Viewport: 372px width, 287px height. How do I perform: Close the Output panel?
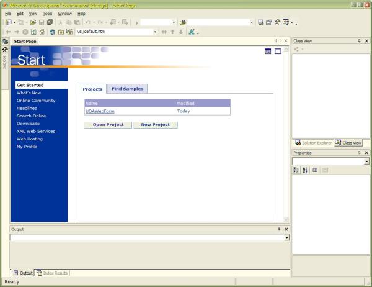286,229
